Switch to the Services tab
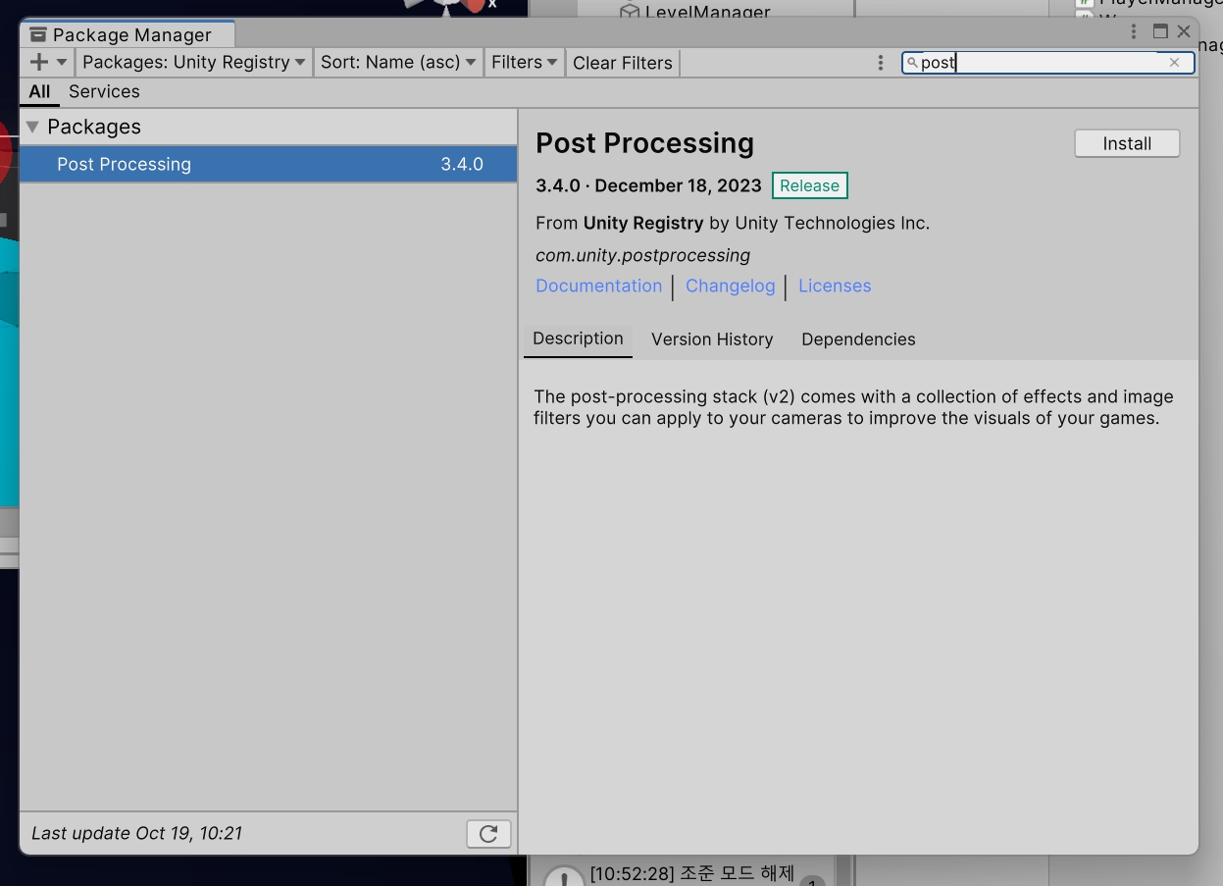Image resolution: width=1223 pixels, height=886 pixels. coord(104,91)
